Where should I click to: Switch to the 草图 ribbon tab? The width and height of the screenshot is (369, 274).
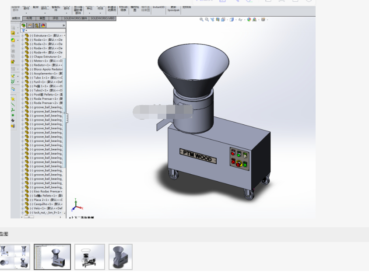(x=42, y=18)
